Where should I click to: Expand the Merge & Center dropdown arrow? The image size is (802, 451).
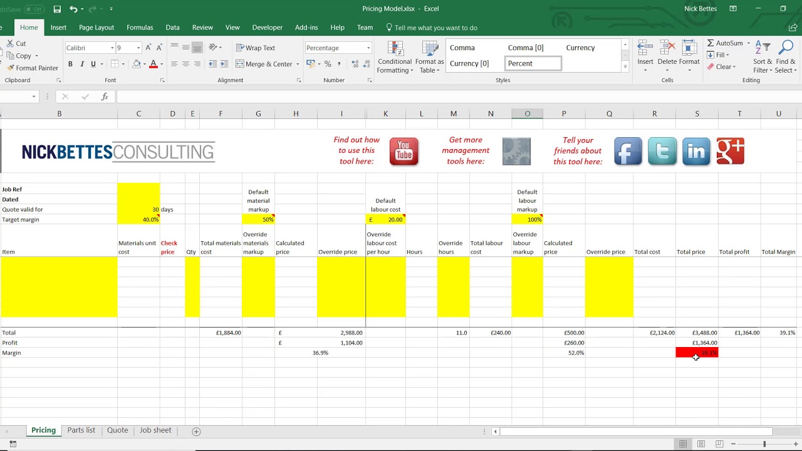(x=298, y=64)
